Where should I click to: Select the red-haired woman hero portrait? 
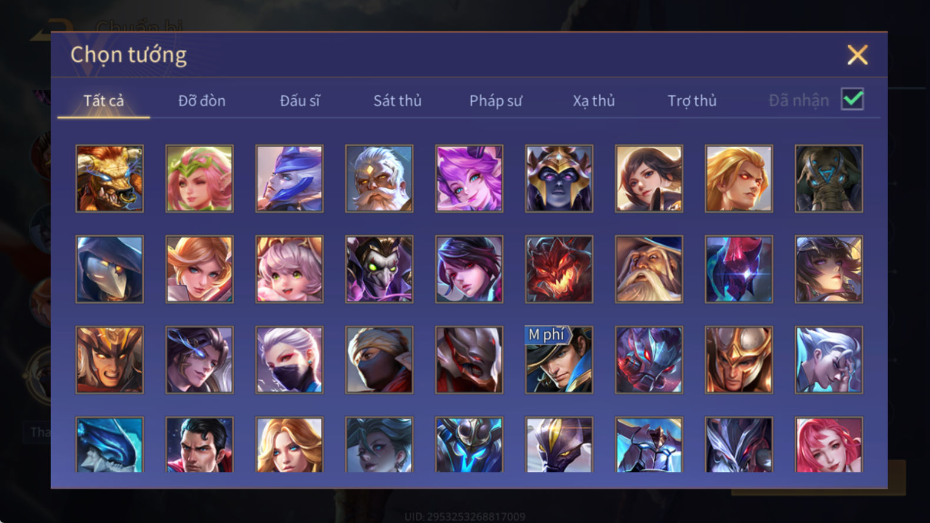click(x=829, y=445)
